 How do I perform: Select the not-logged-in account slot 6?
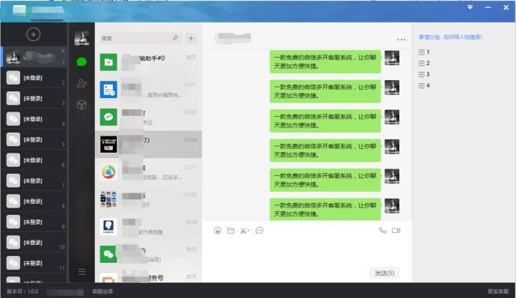(x=34, y=160)
